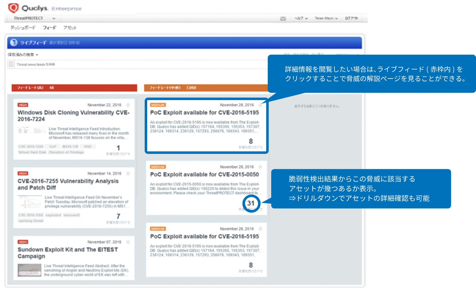Click the date November 07, 2016
This screenshot has width=476, height=289.
104,242
